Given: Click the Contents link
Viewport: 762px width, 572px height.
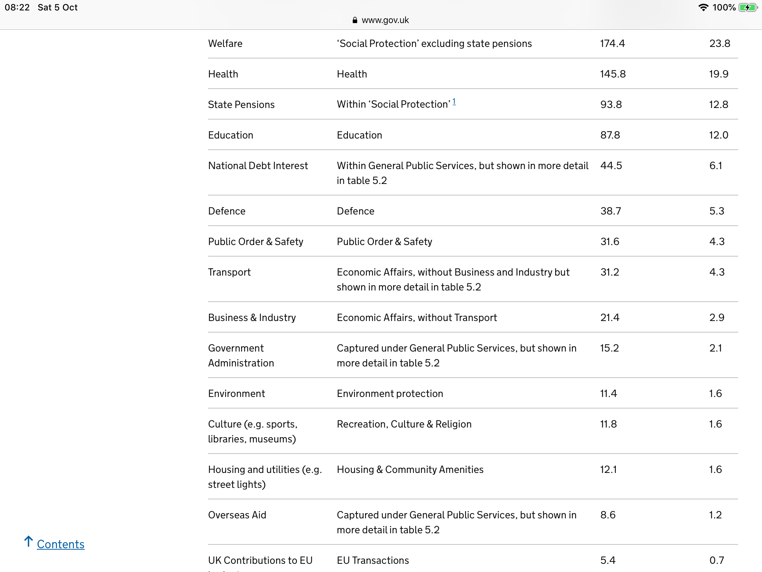Looking at the screenshot, I should [61, 544].
